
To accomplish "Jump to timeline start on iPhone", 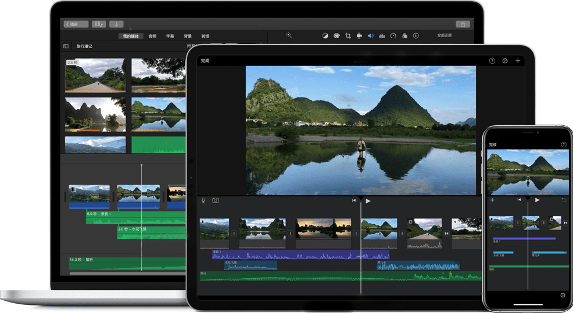I will click(519, 199).
